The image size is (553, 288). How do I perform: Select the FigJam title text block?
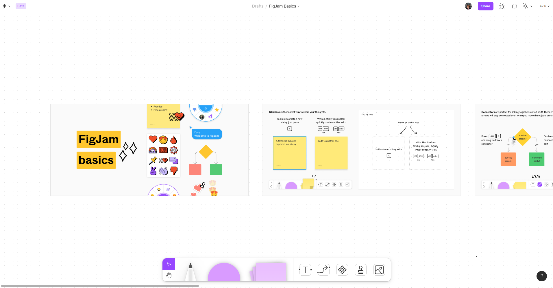99,139
